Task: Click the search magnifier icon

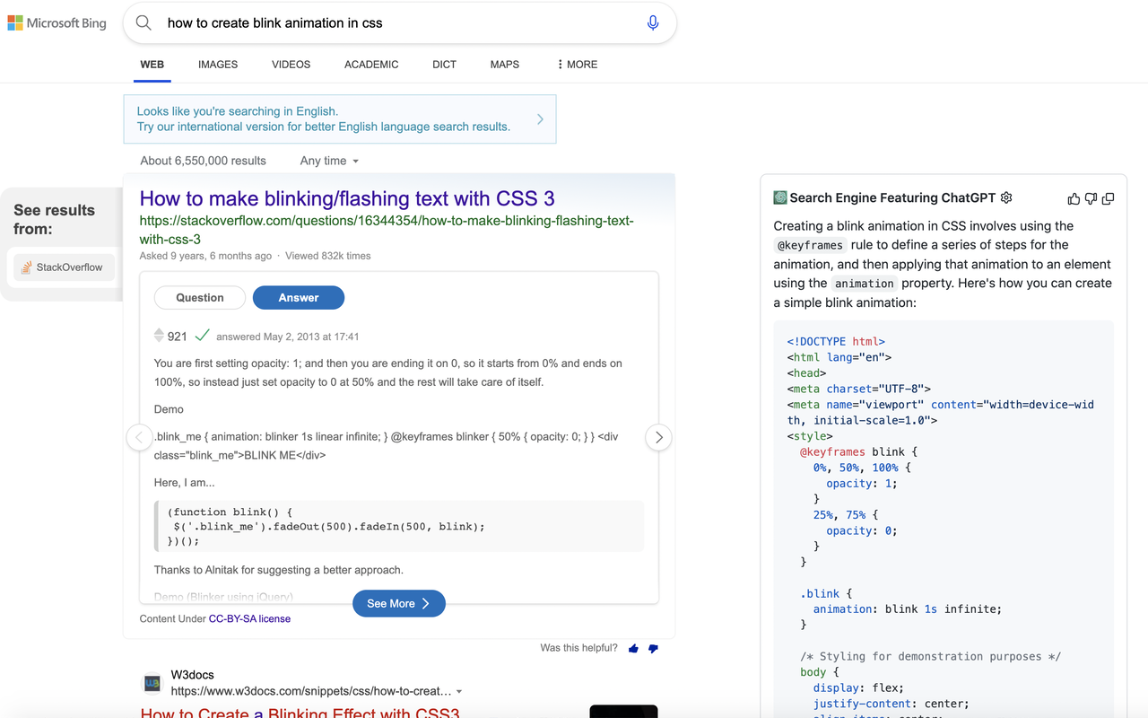Action: coord(143,22)
